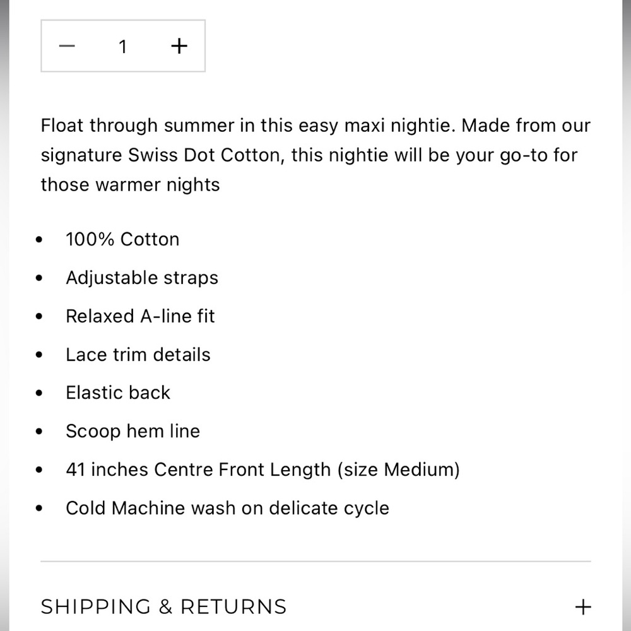The height and width of the screenshot is (631, 631).
Task: Click 'Cold Machine wash on delicate cycle'
Action: point(227,508)
